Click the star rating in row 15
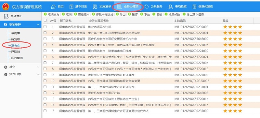Image resolution: width=260 pixels, height=118 pixels. pos(233,111)
